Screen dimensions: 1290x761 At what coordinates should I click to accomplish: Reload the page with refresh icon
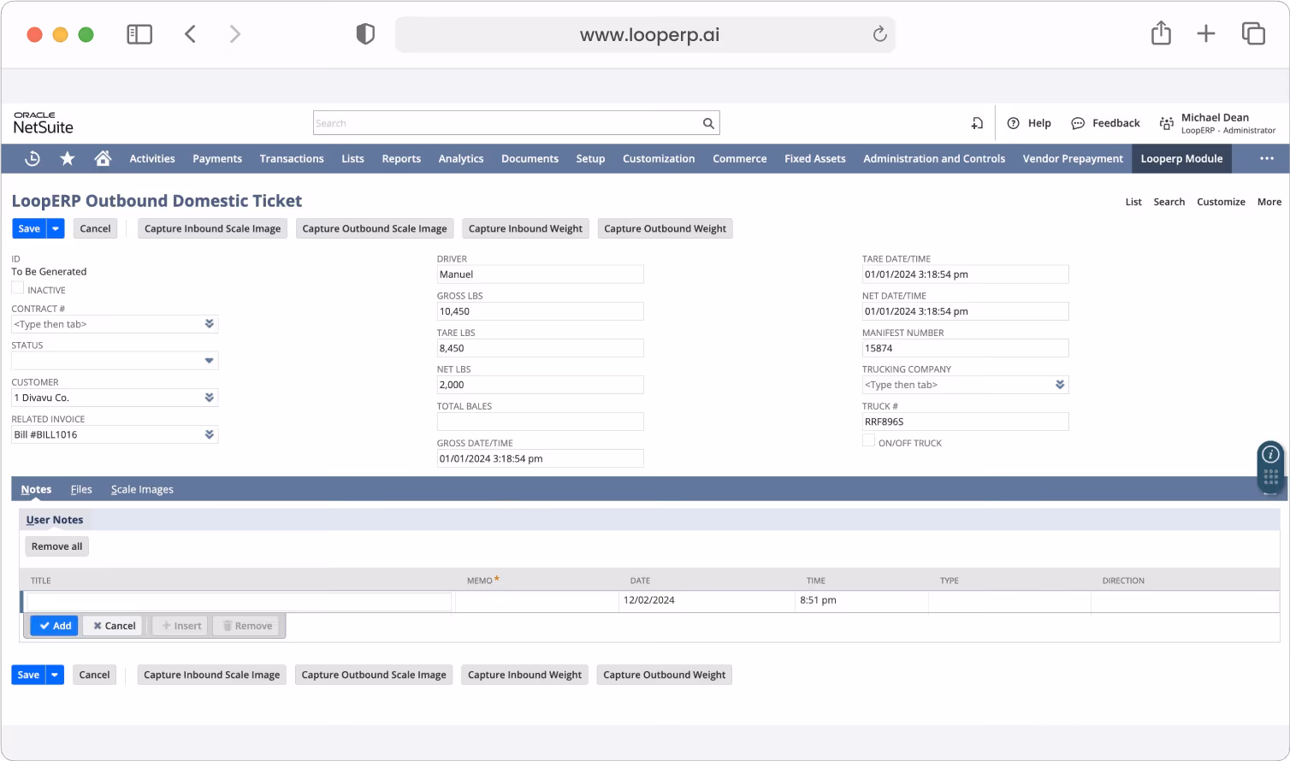[x=879, y=34]
